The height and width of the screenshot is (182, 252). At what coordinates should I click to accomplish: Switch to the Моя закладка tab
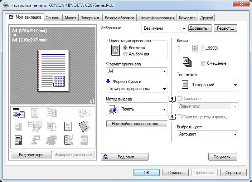[x=25, y=17]
